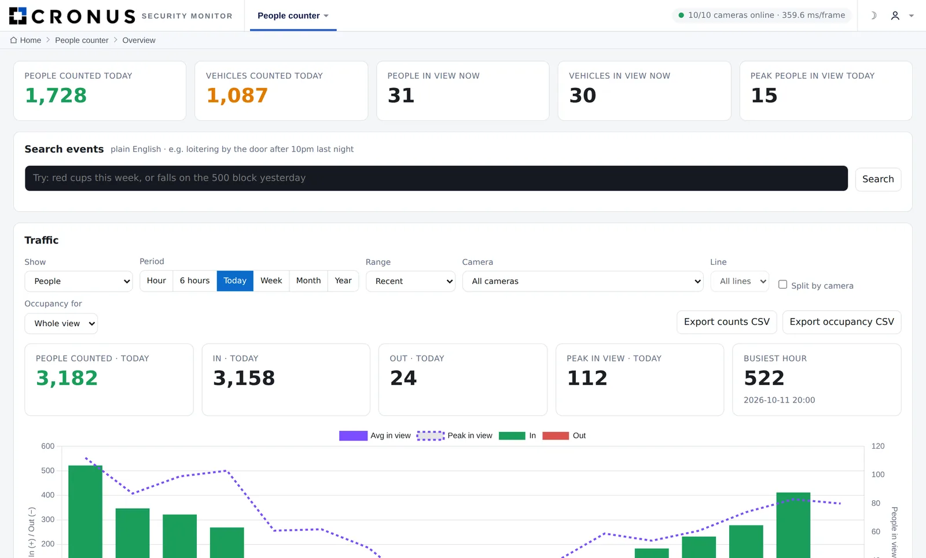Image resolution: width=926 pixels, height=558 pixels.
Task: Go to People counter breadcrumb link
Action: 82,40
